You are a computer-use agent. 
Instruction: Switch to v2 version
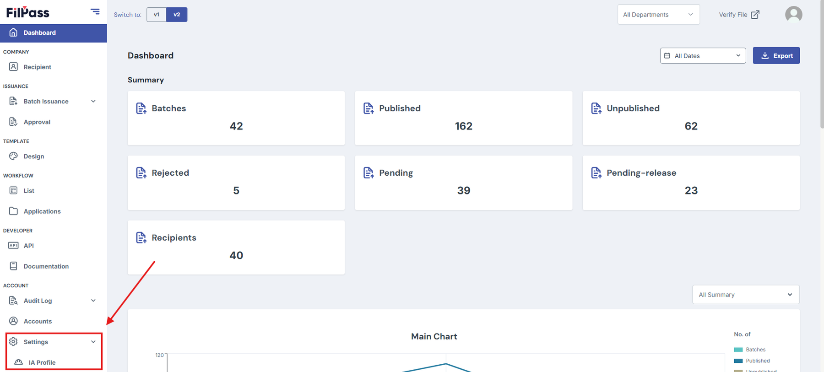177,15
